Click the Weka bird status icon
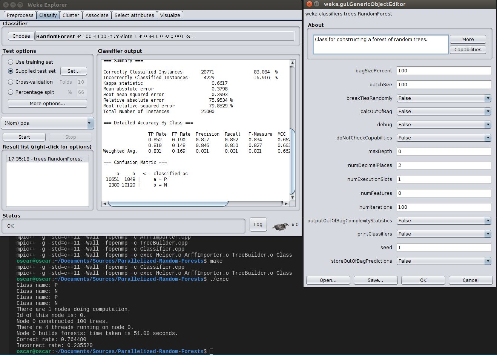497x355 pixels. tap(280, 226)
